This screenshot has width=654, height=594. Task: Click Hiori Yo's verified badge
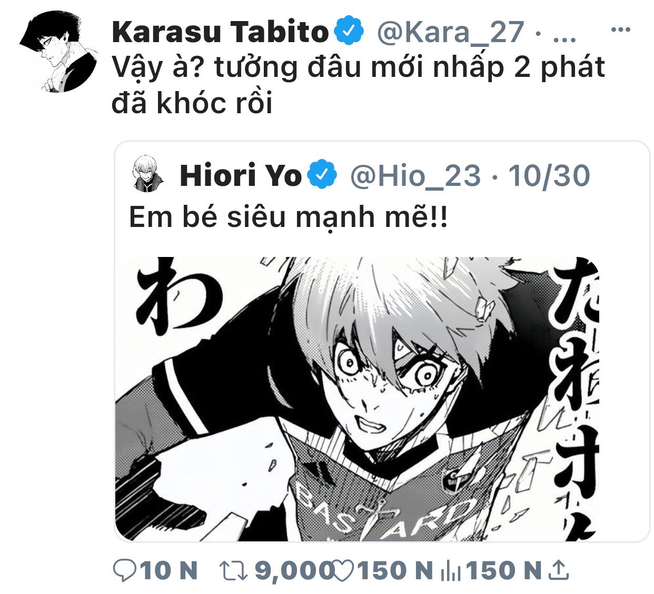click(x=321, y=175)
